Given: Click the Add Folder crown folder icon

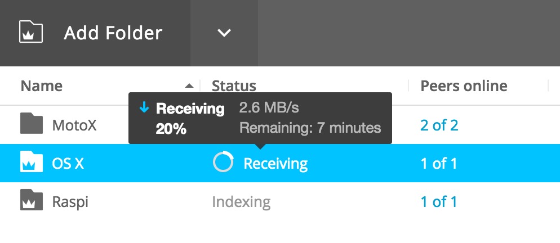Looking at the screenshot, I should 31,33.
